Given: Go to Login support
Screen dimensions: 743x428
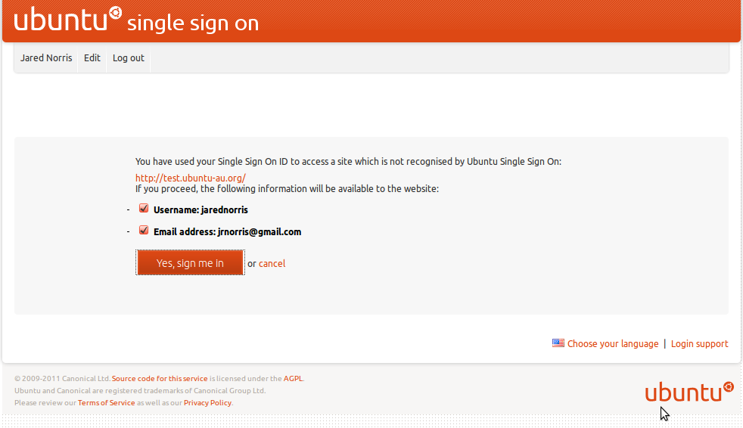Looking at the screenshot, I should 700,344.
